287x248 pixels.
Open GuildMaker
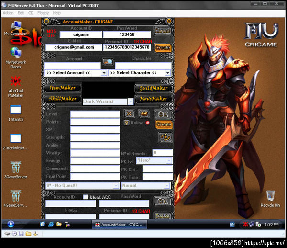[x=154, y=88]
